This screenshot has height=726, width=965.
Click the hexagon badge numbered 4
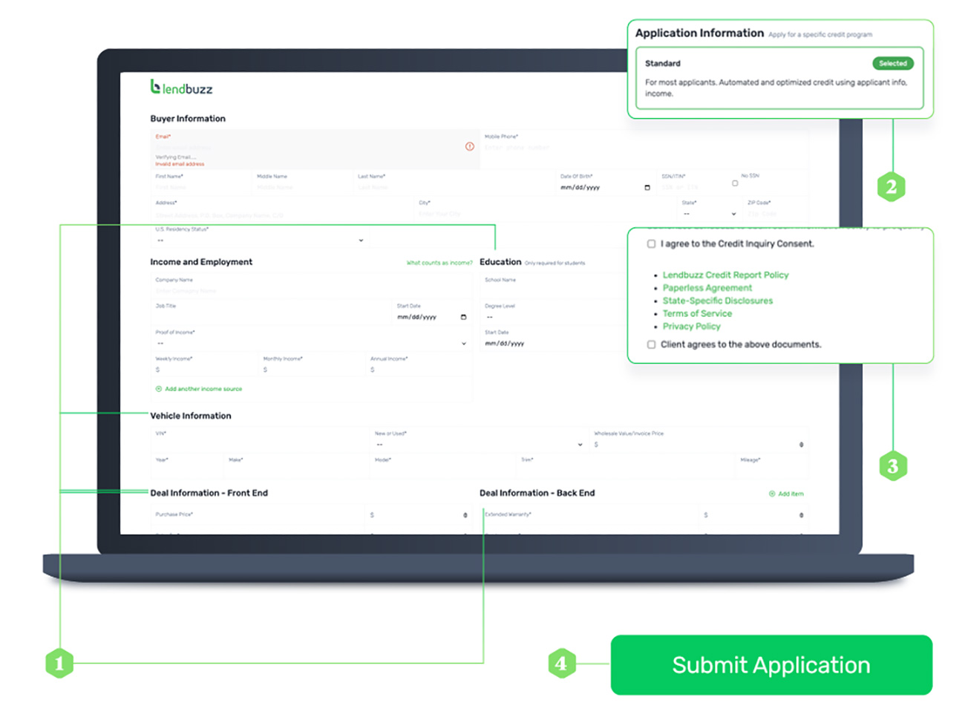pyautogui.click(x=562, y=664)
